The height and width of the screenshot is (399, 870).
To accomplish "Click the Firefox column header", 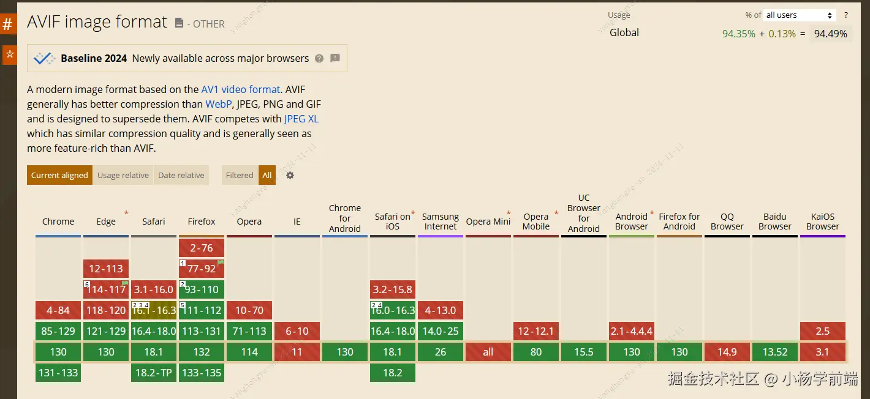I will click(202, 222).
